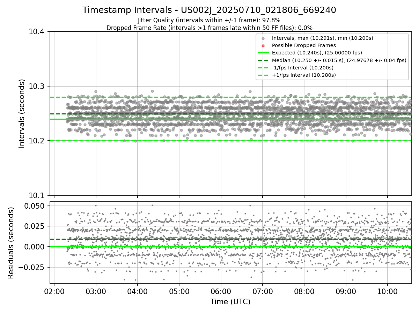This screenshot has height=314, width=419.
Task: Click legend entry 'Possible Dropped Frames'
Action: point(304,45)
